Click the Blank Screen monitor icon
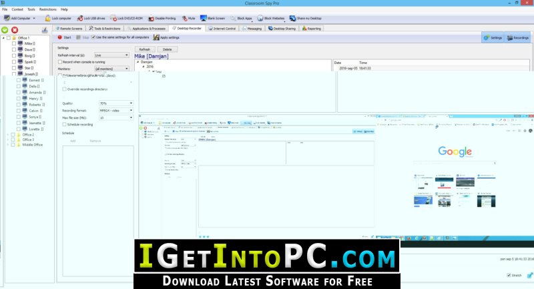This screenshot has height=289, width=534. click(x=204, y=18)
